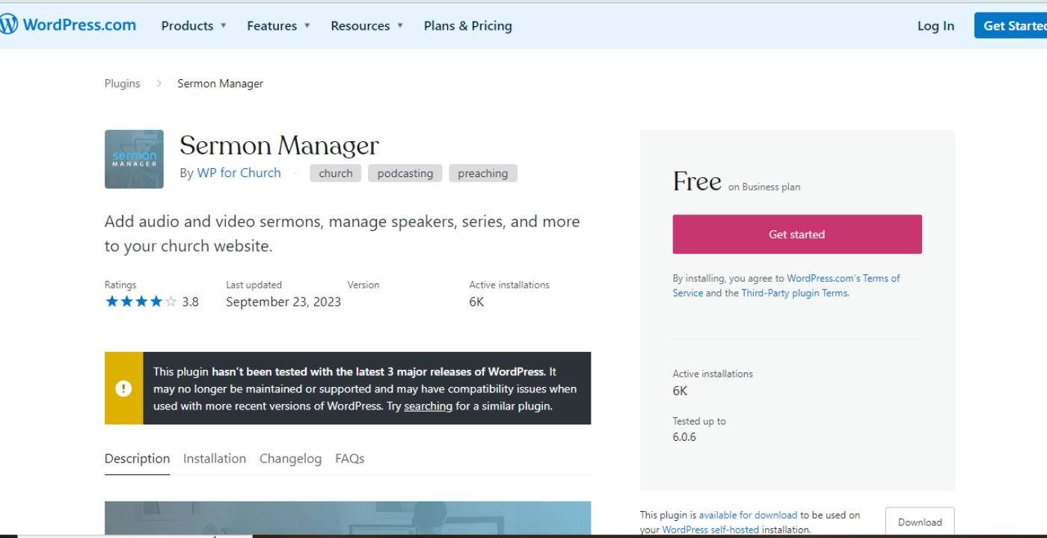Viewport: 1047px width, 538px height.
Task: Switch to the FAQs tab
Action: click(350, 459)
